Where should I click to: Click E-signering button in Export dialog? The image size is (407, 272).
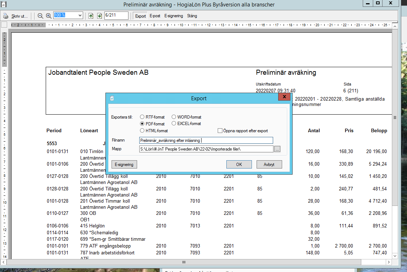coord(124,164)
